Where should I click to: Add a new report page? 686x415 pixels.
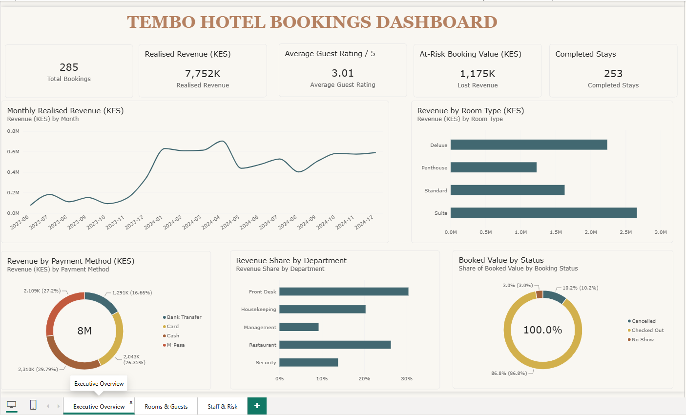click(257, 406)
